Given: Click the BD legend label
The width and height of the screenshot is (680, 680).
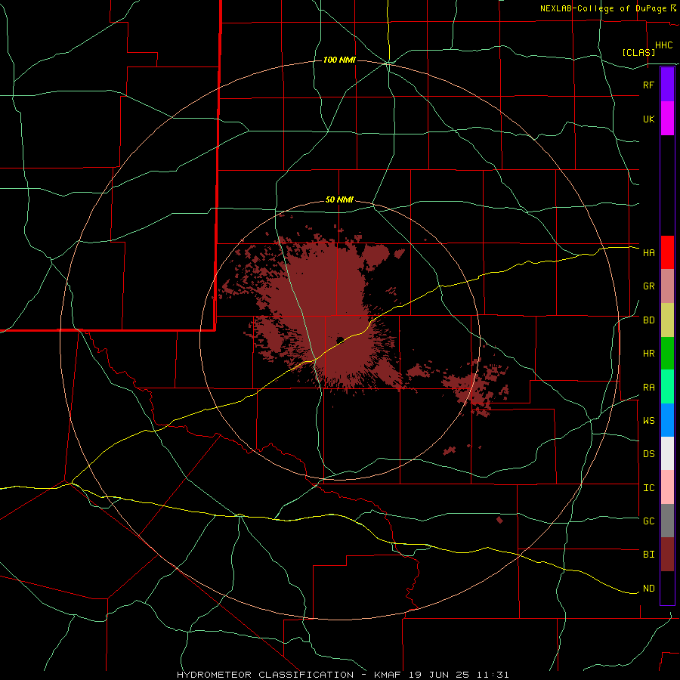Looking at the screenshot, I should click(648, 320).
